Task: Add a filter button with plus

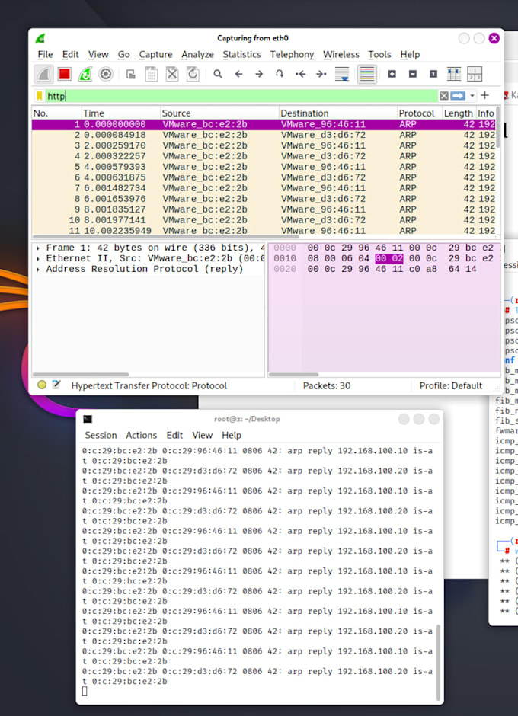Action: tap(484, 95)
